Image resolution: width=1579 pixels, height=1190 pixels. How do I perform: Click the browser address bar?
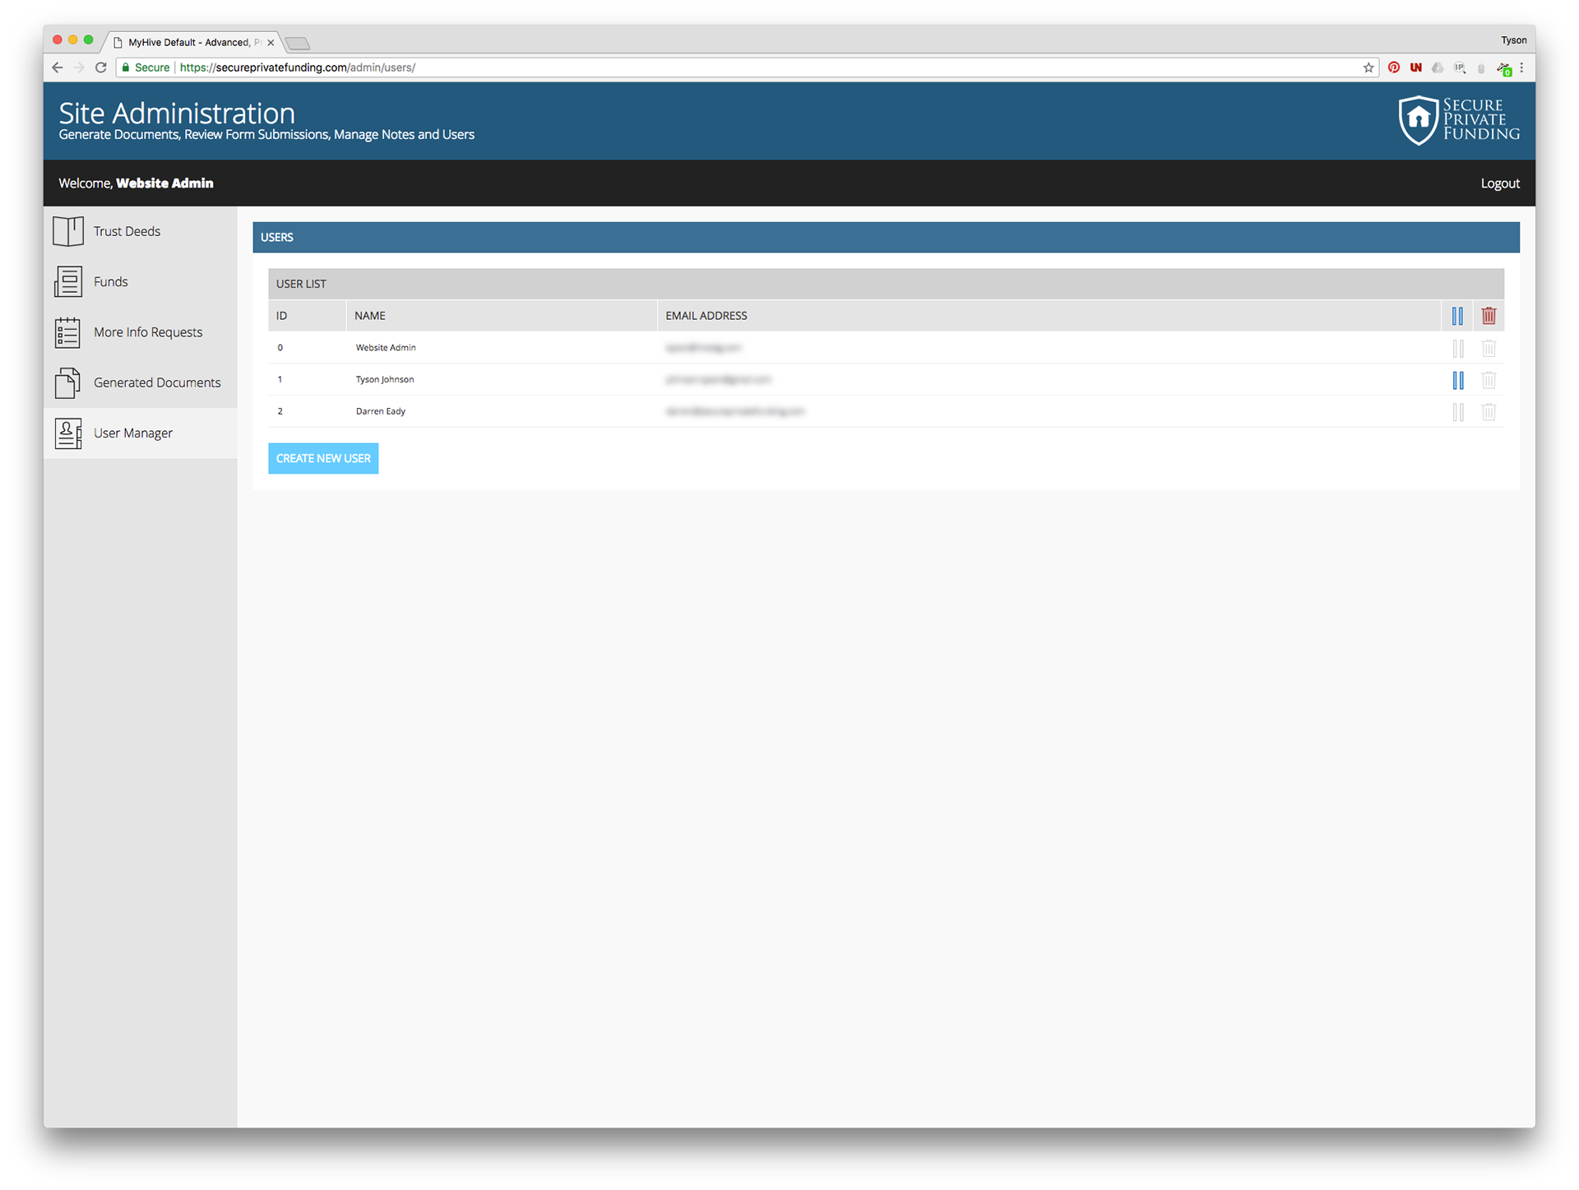click(740, 67)
